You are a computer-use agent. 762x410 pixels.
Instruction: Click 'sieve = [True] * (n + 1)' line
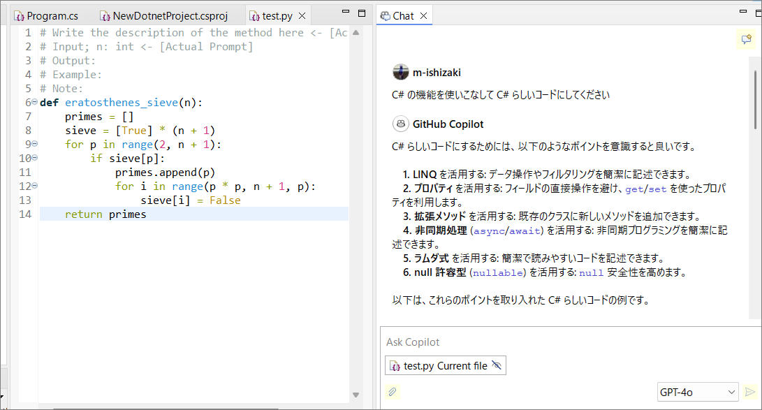140,131
